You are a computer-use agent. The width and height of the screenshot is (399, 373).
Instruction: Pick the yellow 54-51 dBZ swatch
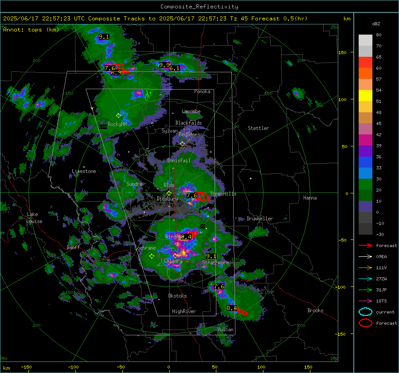pos(365,96)
